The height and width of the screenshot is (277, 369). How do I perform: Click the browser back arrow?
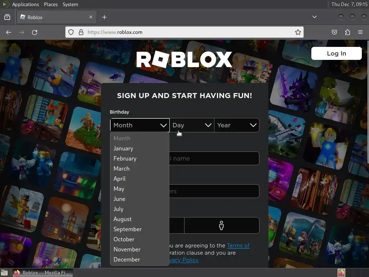[x=9, y=32]
